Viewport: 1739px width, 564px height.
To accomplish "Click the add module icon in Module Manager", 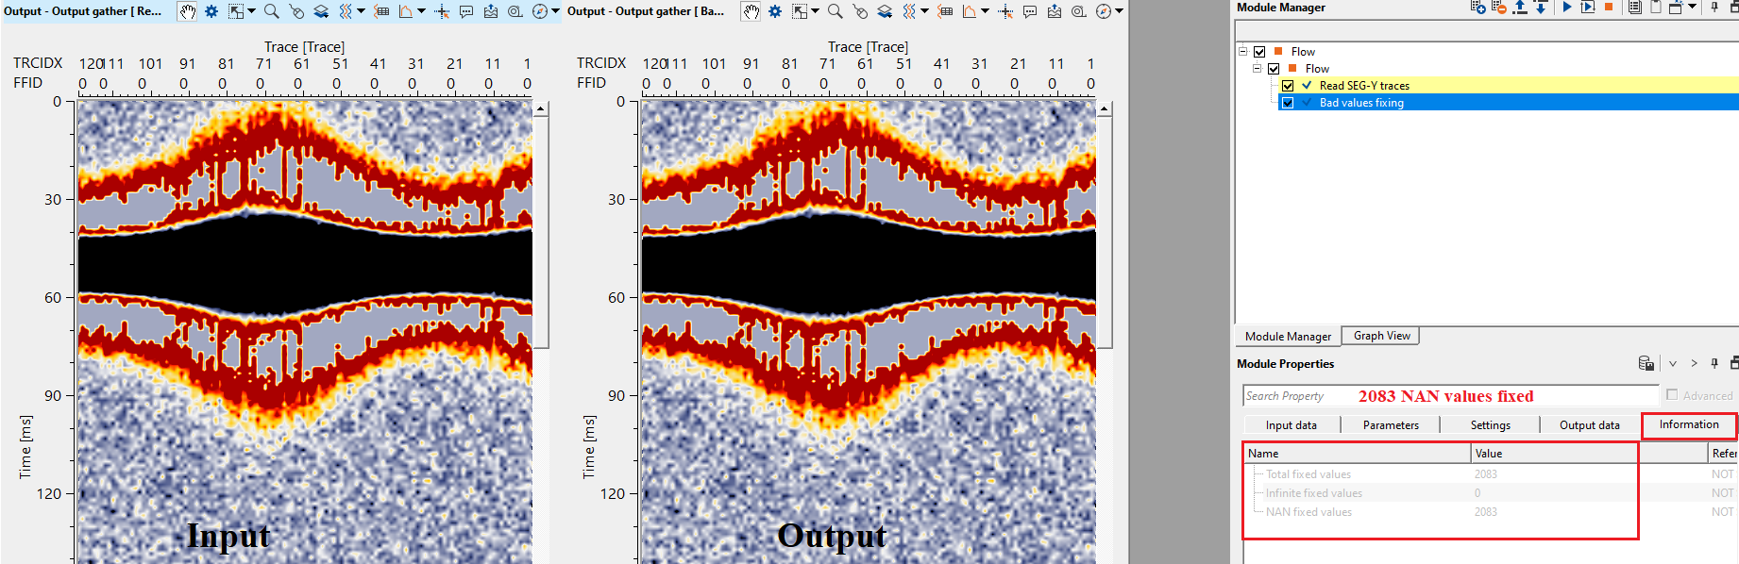I will click(x=1478, y=8).
